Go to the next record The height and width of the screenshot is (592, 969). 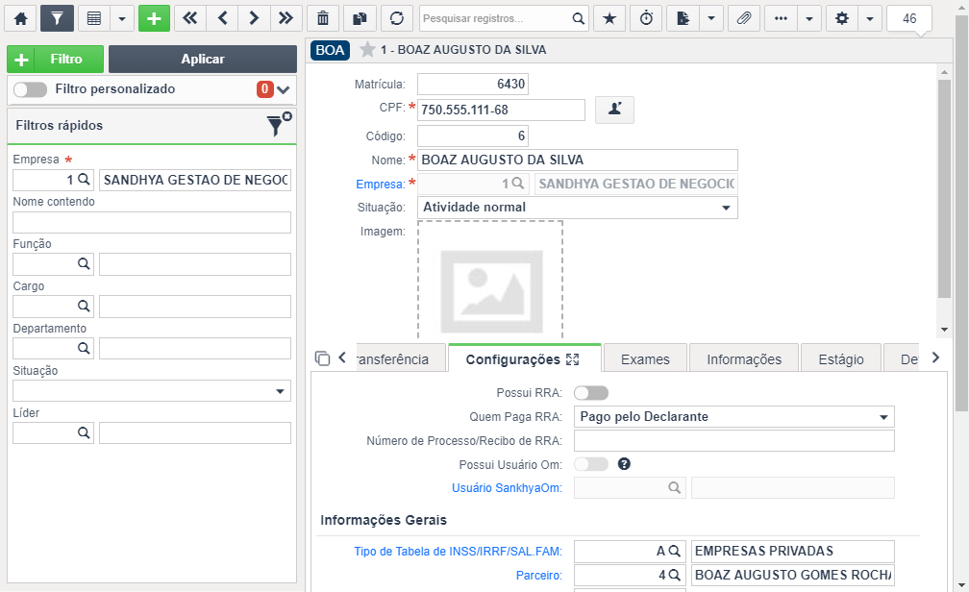tap(254, 18)
